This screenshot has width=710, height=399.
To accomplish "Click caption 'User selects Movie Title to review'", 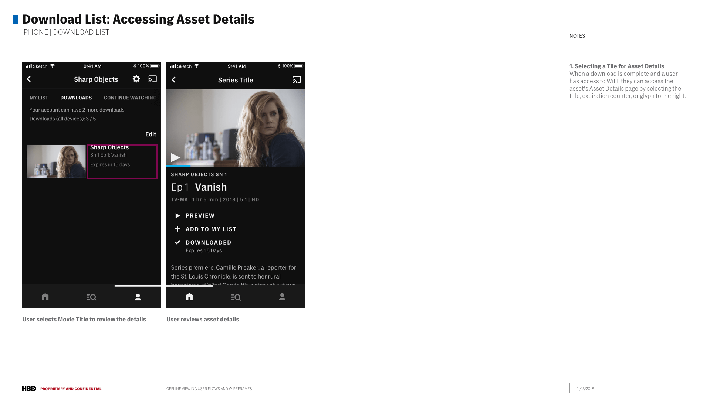I will (x=84, y=320).
